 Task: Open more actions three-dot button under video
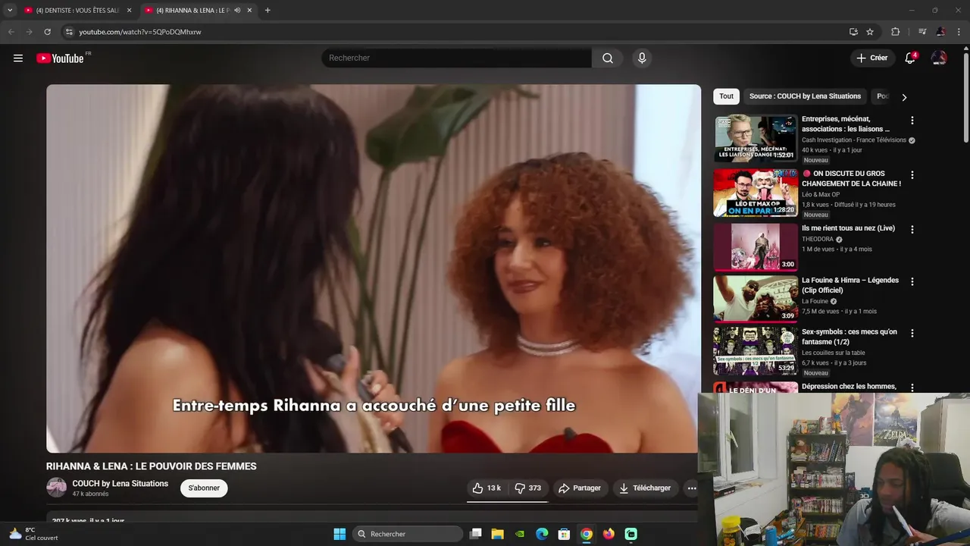coord(691,488)
